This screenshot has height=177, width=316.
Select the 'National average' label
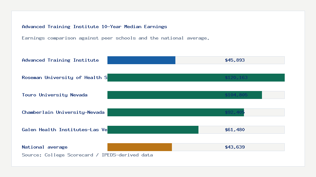(x=45, y=147)
